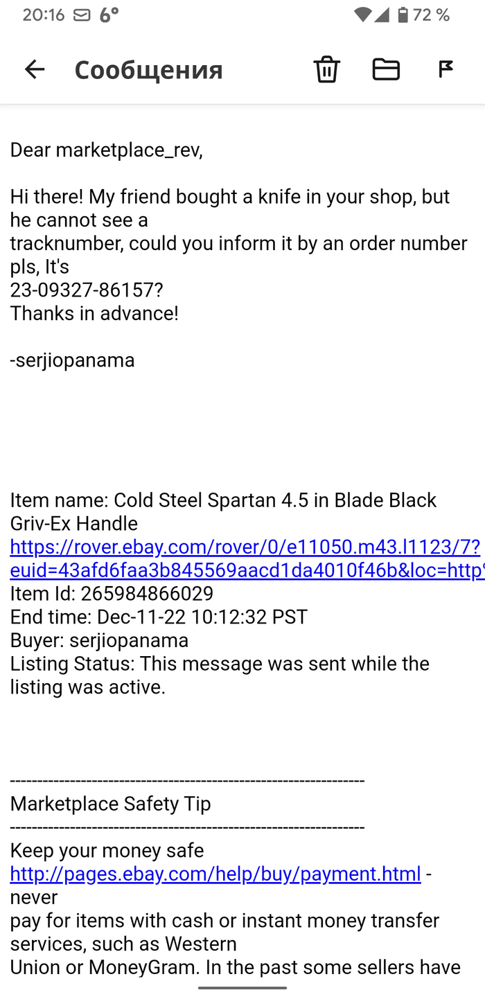
Task: Tap the 6° weather indicator
Action: [x=109, y=15]
